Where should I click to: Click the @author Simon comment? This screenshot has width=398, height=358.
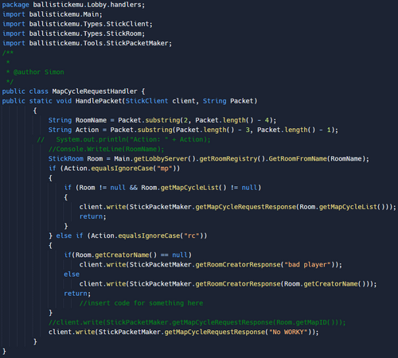pyautogui.click(x=39, y=72)
